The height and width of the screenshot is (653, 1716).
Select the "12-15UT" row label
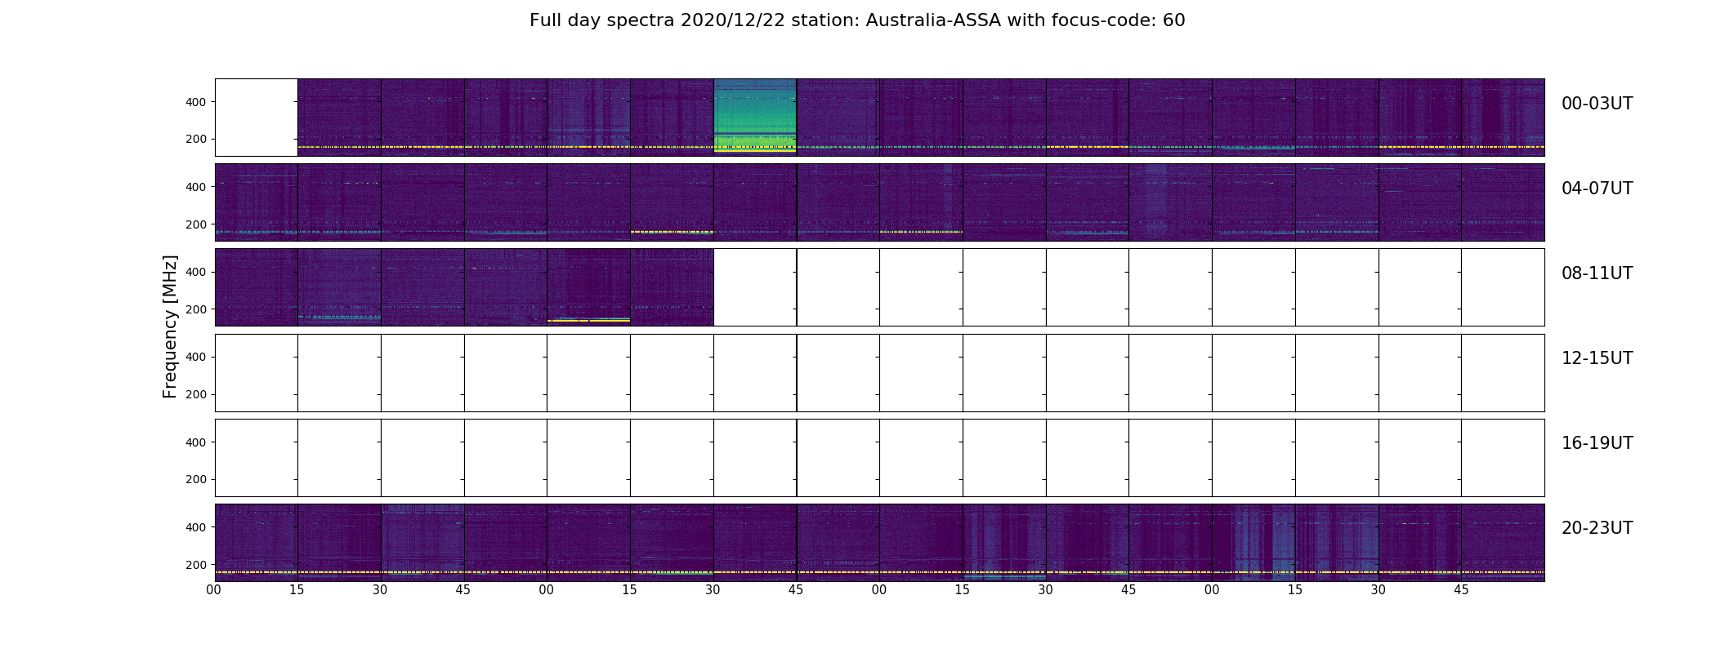click(1597, 358)
